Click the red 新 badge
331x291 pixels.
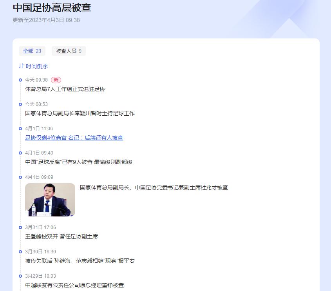[56, 80]
